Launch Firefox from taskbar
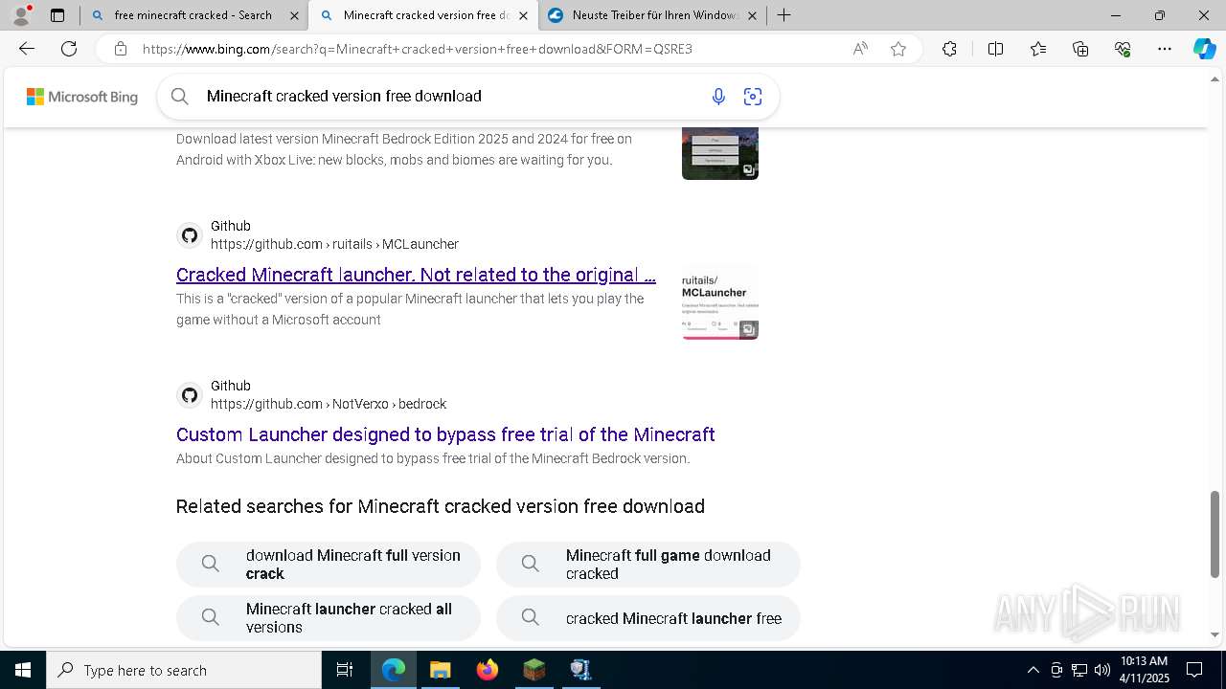The image size is (1226, 689). [x=488, y=670]
